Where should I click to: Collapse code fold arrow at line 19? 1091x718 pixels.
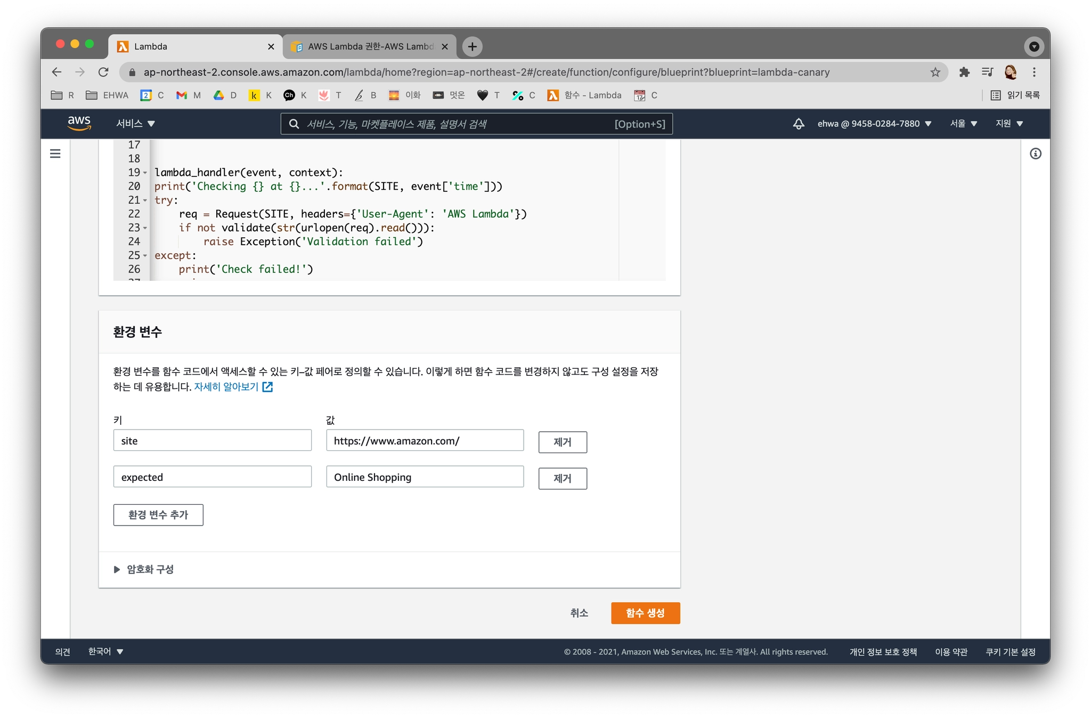pyautogui.click(x=145, y=173)
